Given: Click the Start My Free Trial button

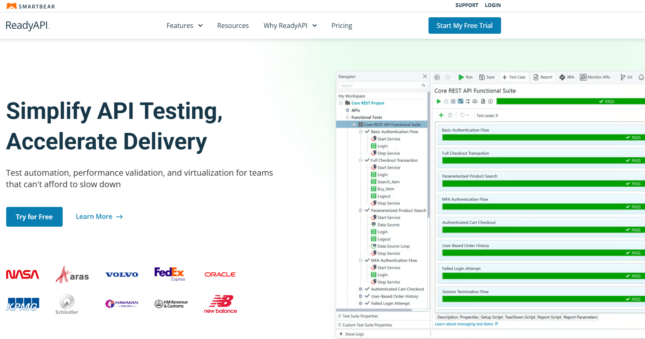Looking at the screenshot, I should pyautogui.click(x=464, y=26).
